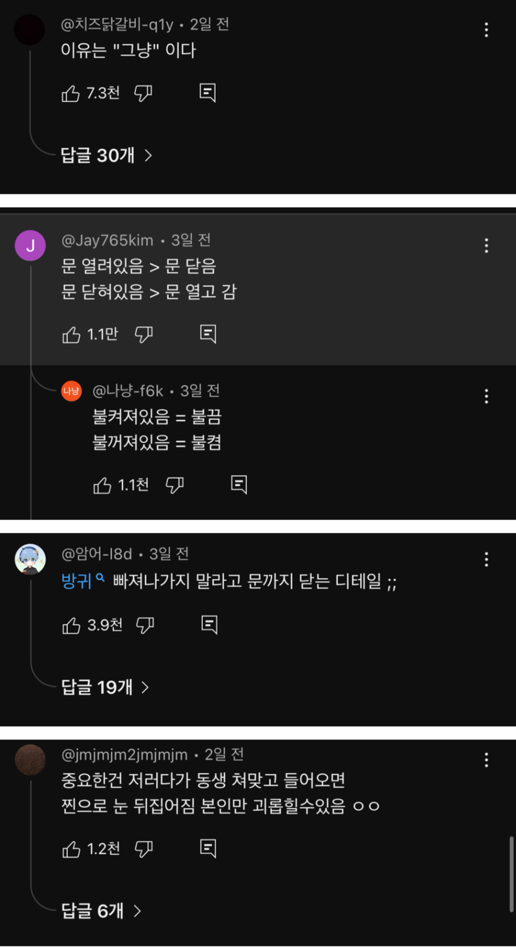Viewport: 516px width, 947px height.
Task: Expand 답글 6개 replies
Action: point(101,911)
